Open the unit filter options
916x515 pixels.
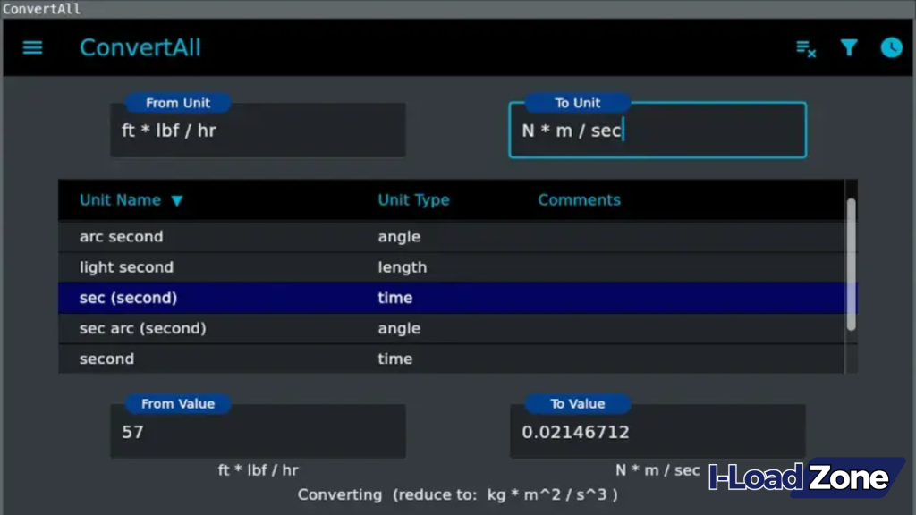coord(849,49)
